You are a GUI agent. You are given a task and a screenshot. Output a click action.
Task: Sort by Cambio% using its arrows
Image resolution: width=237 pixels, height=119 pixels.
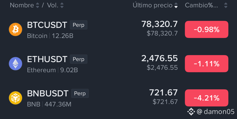pyautogui.click(x=226, y=6)
